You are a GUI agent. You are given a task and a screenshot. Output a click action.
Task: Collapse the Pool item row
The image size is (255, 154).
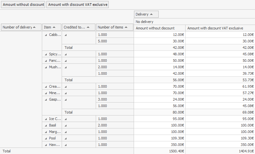pyautogui.click(x=46, y=138)
